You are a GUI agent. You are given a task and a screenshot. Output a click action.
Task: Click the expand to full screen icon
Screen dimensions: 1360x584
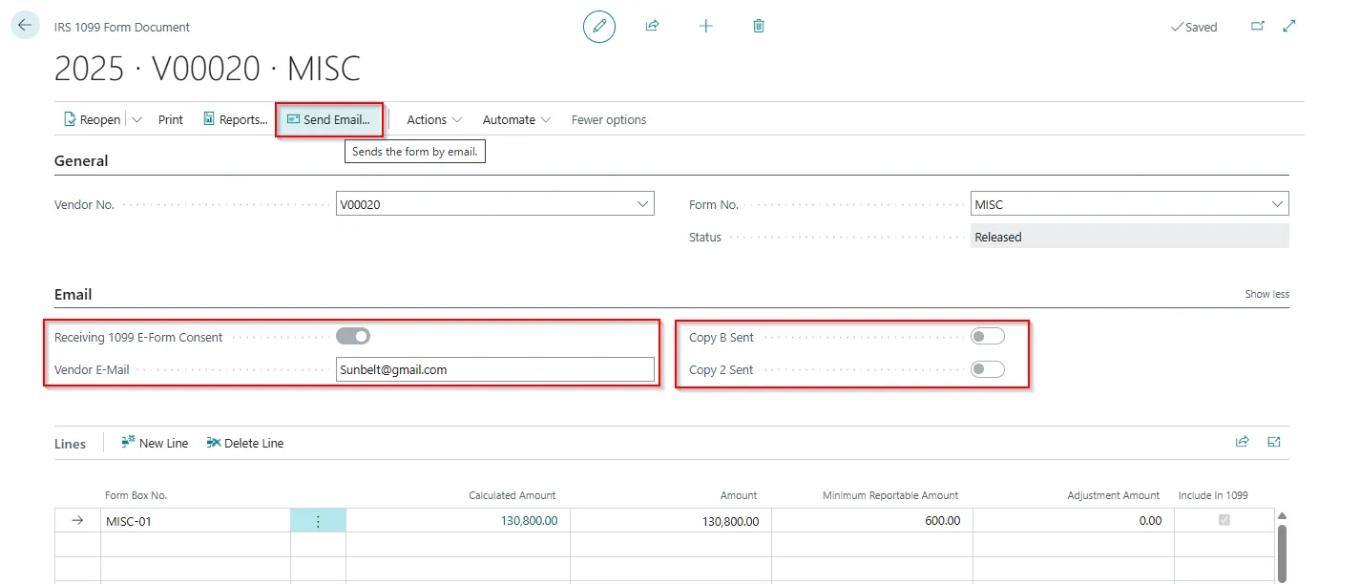[1289, 27]
